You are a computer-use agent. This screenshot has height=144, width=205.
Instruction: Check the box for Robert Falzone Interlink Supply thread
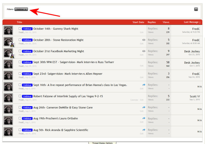point(20,96)
